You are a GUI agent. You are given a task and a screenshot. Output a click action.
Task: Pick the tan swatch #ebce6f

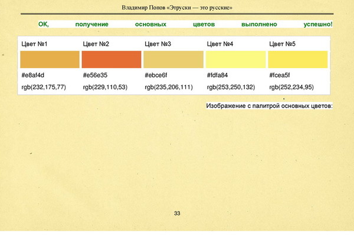[173, 59]
